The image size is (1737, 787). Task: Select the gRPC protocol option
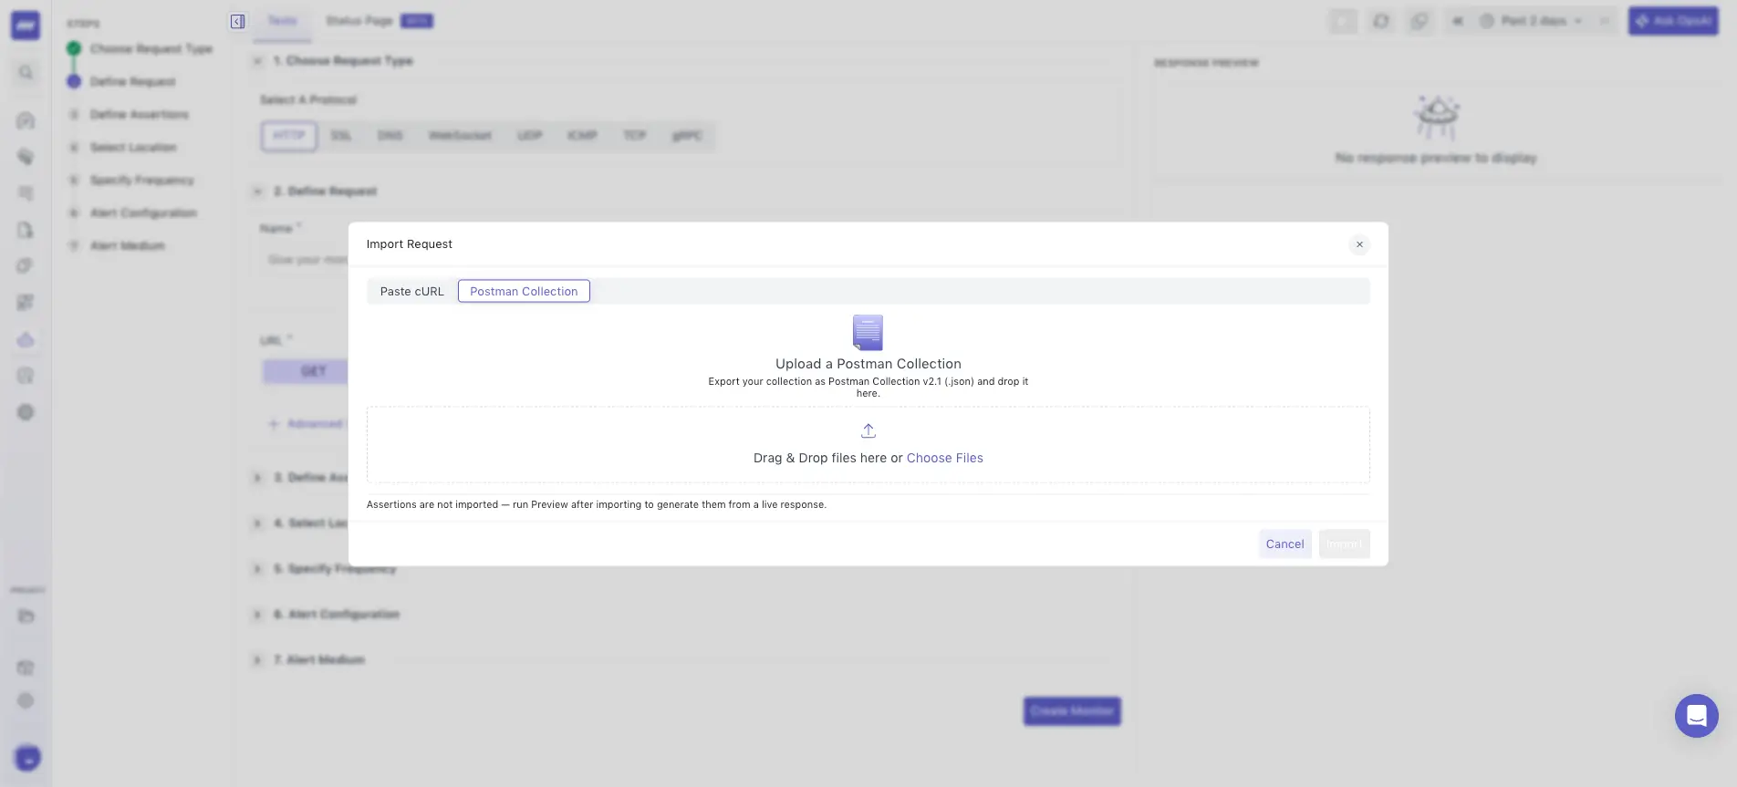pyautogui.click(x=687, y=136)
